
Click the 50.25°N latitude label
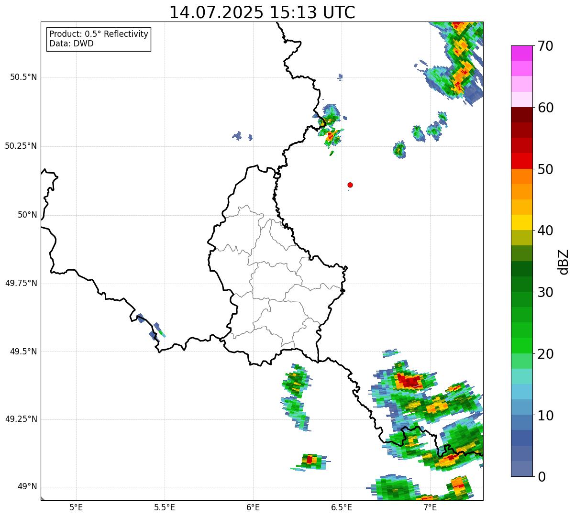click(21, 146)
